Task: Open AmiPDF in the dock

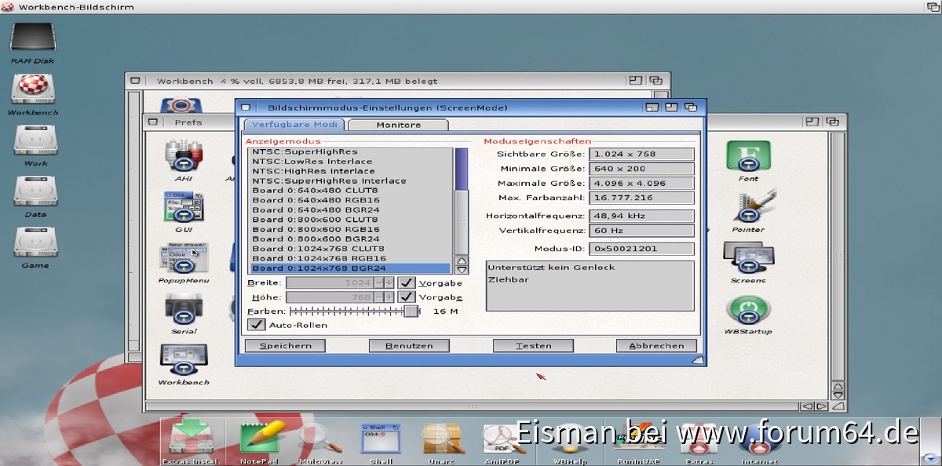Action: coord(502,440)
